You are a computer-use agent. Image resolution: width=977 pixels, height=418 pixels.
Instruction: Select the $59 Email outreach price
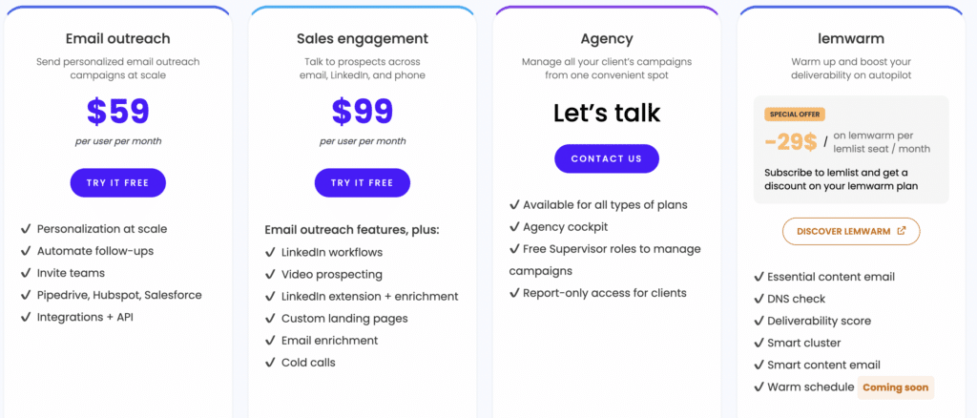117,112
